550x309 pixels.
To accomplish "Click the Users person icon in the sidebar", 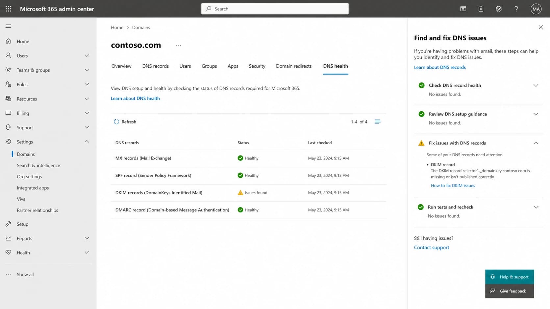I will tap(8, 55).
